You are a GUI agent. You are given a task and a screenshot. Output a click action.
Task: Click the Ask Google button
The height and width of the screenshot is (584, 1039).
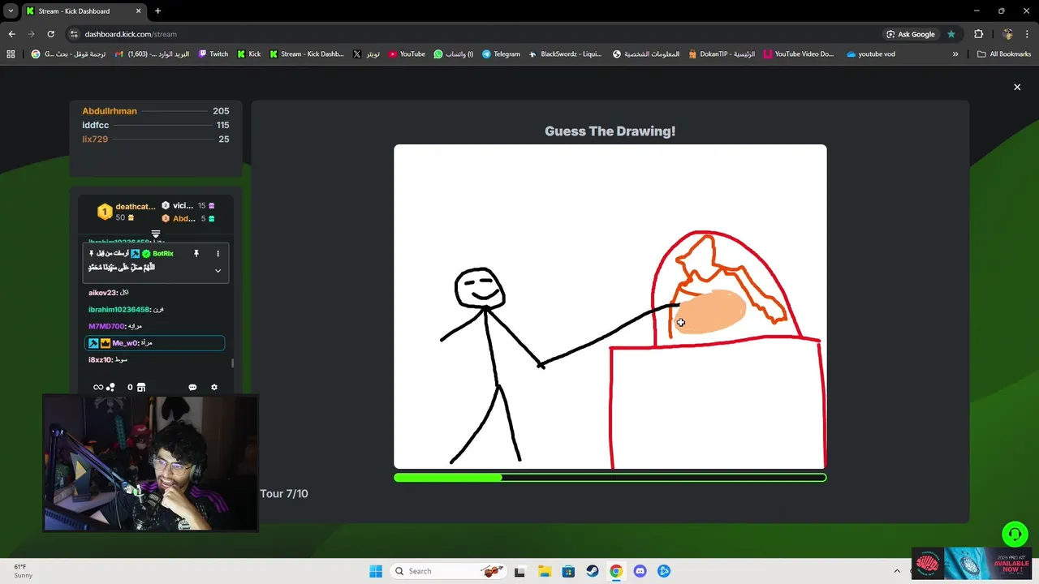pos(911,34)
